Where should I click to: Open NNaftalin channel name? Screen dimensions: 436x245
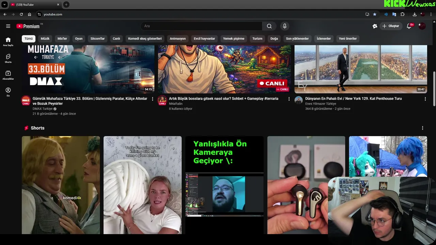click(176, 104)
